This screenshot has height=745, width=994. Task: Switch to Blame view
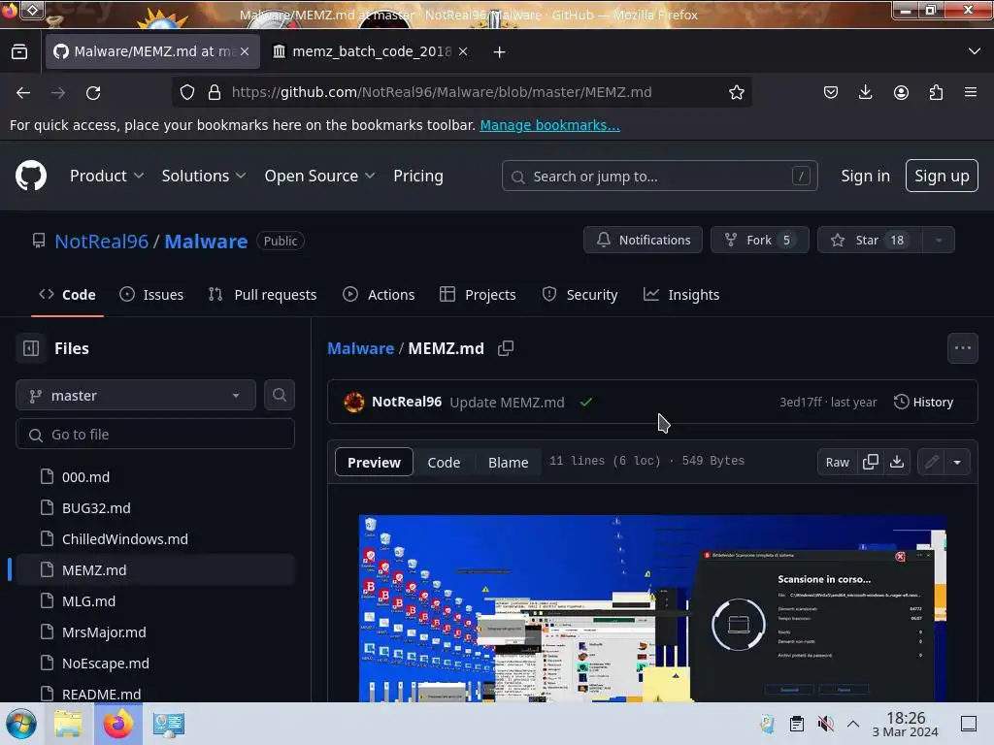pos(508,462)
